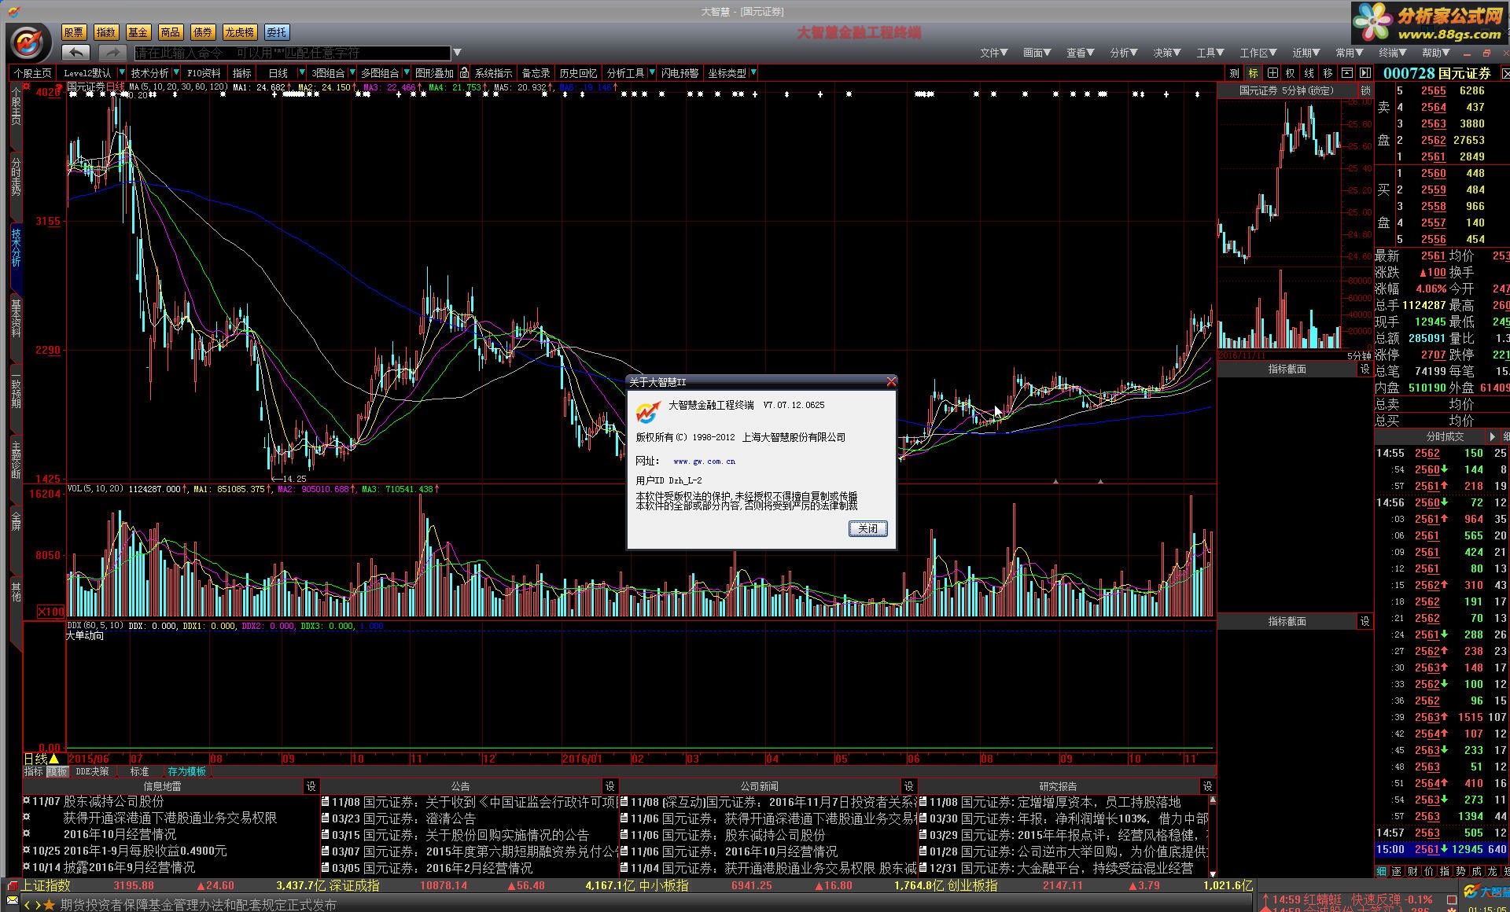Expand the 技术分析 dropdown arrow
Screen dimensions: 1510x912
click(176, 73)
